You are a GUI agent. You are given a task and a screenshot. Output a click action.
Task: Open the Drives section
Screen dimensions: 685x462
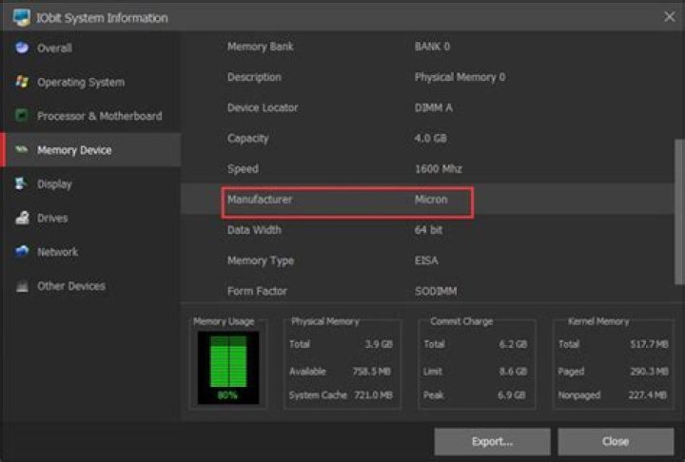91,218
